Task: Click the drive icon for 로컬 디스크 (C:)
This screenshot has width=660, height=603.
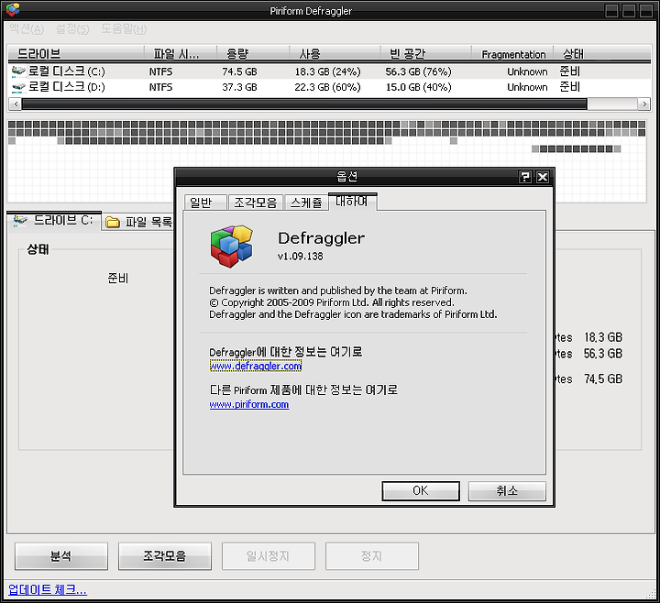Action: 18,71
